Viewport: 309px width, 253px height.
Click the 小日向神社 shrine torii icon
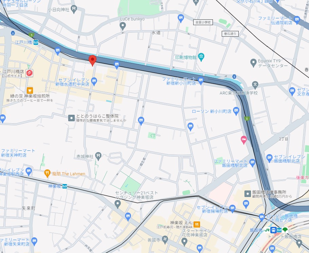74,9
